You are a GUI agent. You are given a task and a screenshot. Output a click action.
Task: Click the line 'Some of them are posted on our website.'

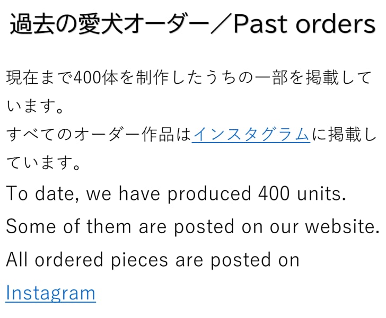click(192, 227)
